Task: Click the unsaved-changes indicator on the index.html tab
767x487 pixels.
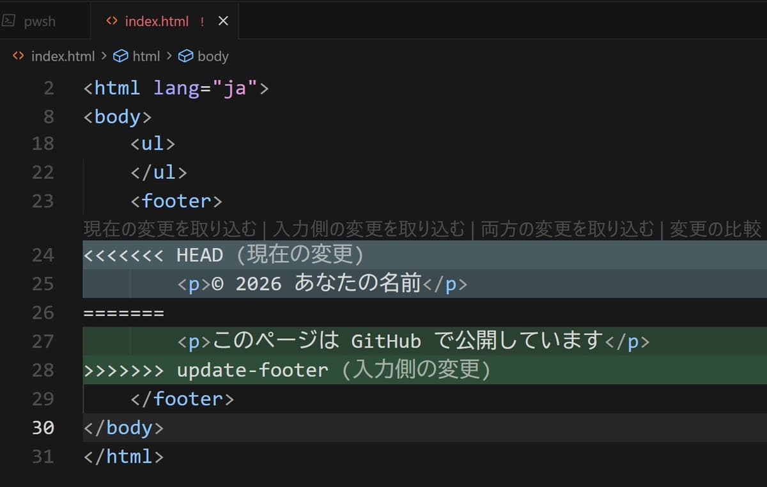Action: click(202, 21)
